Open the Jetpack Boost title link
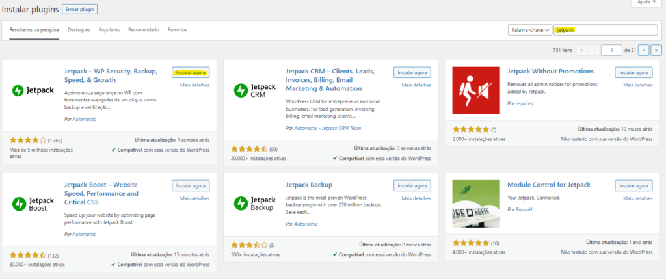Screen dimensions: 666x279 [101, 193]
